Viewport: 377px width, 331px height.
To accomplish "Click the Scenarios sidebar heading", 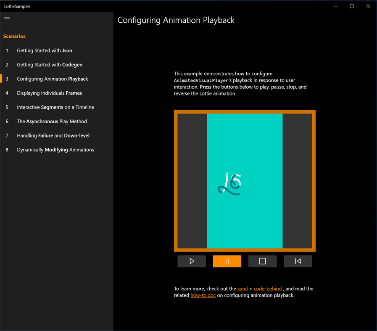I will (14, 36).
